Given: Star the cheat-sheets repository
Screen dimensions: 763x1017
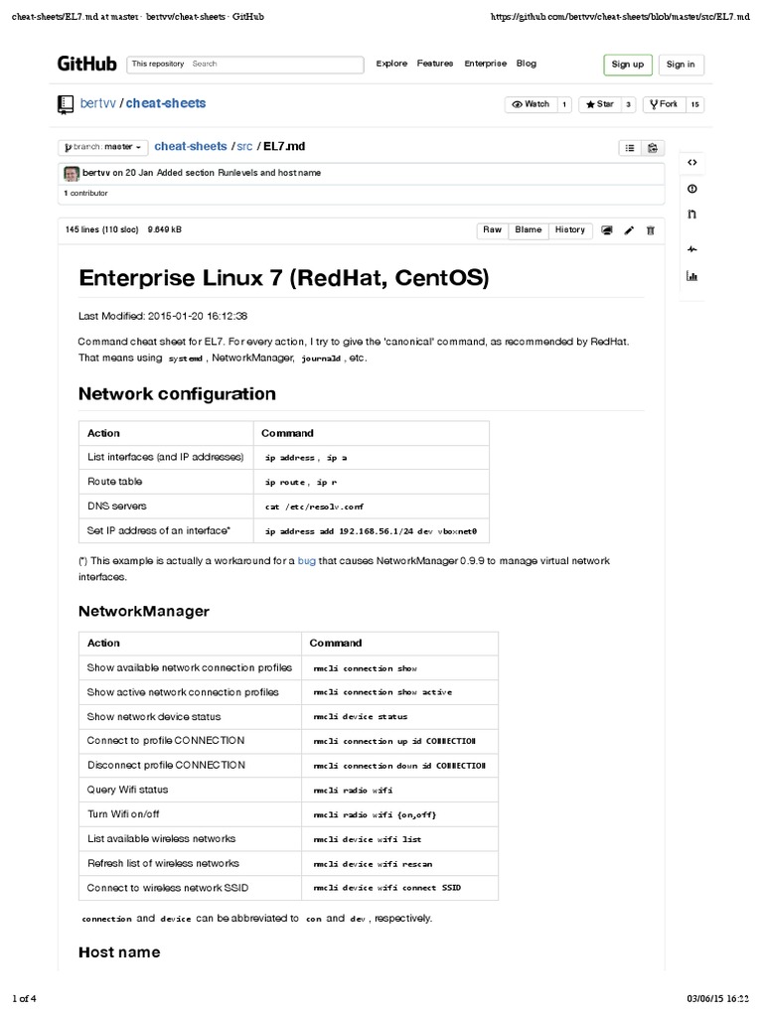Looking at the screenshot, I should 600,103.
